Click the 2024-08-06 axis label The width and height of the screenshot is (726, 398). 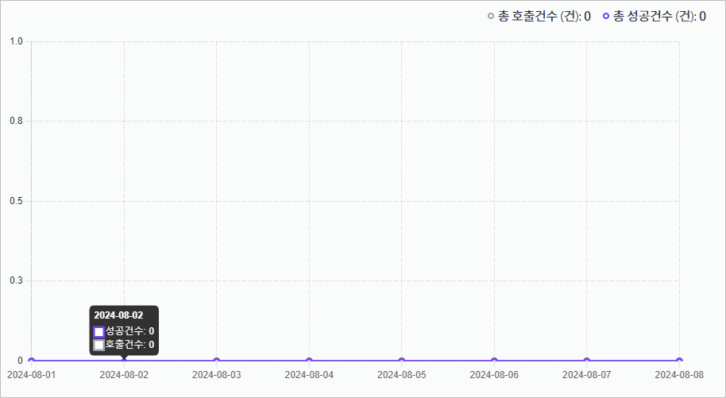(495, 375)
